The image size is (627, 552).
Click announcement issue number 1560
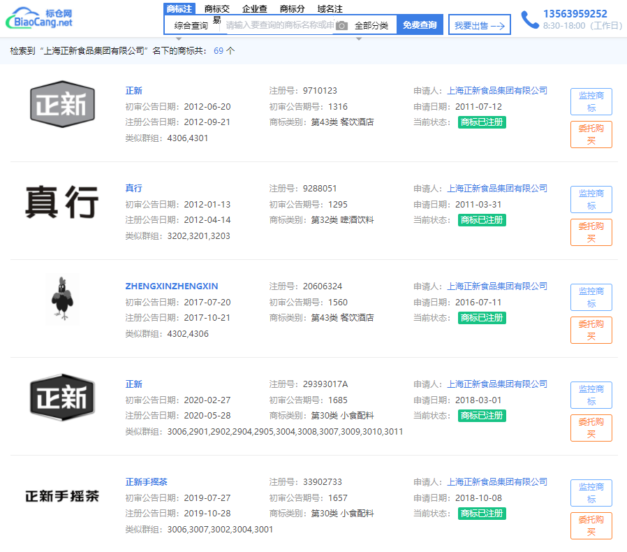[x=338, y=303]
